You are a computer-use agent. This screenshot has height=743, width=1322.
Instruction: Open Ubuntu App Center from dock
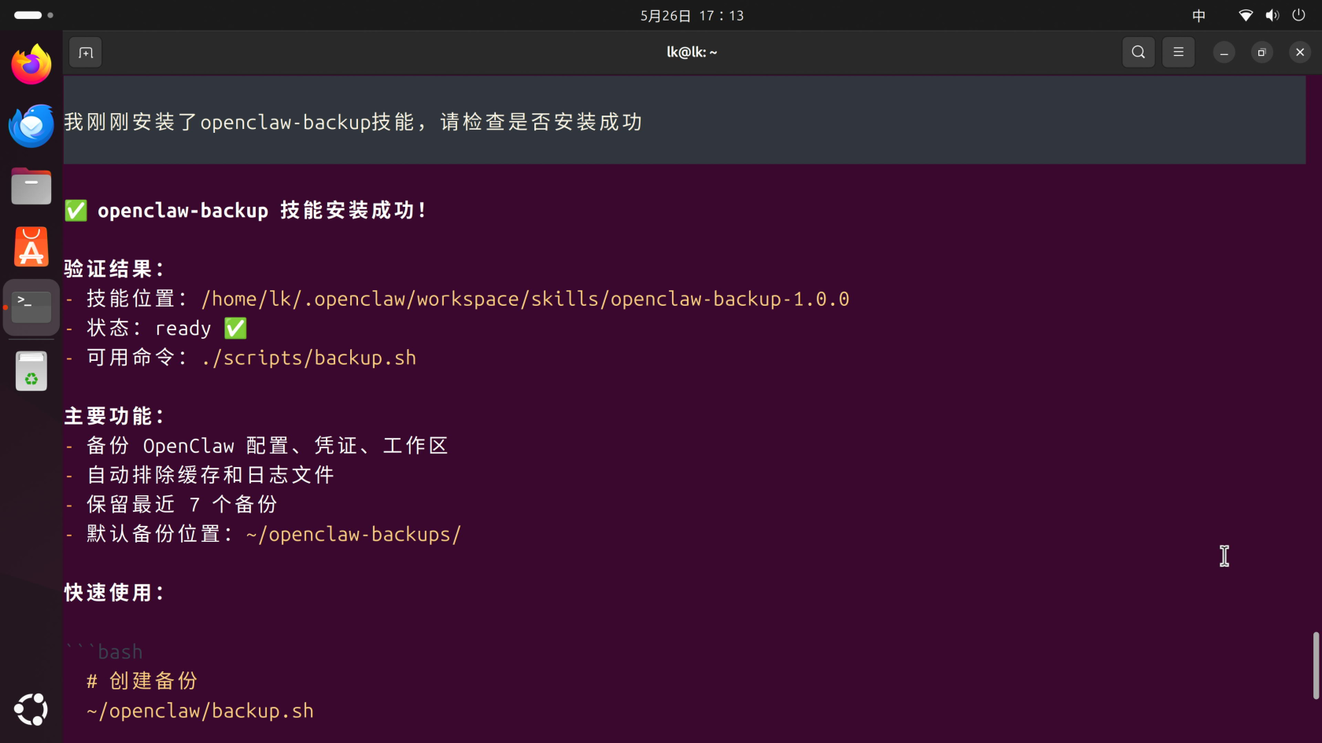[x=31, y=247]
